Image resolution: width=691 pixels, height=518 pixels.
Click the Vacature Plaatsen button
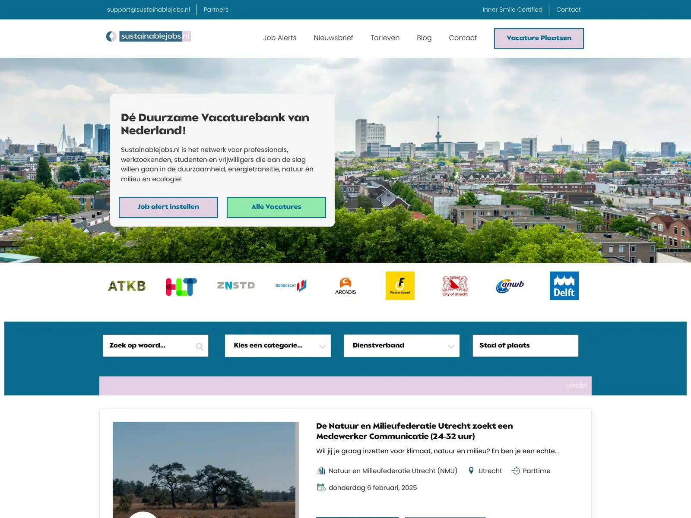pyautogui.click(x=539, y=38)
